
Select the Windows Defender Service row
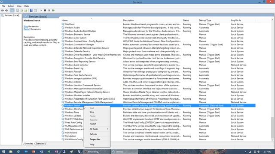point(159,51)
